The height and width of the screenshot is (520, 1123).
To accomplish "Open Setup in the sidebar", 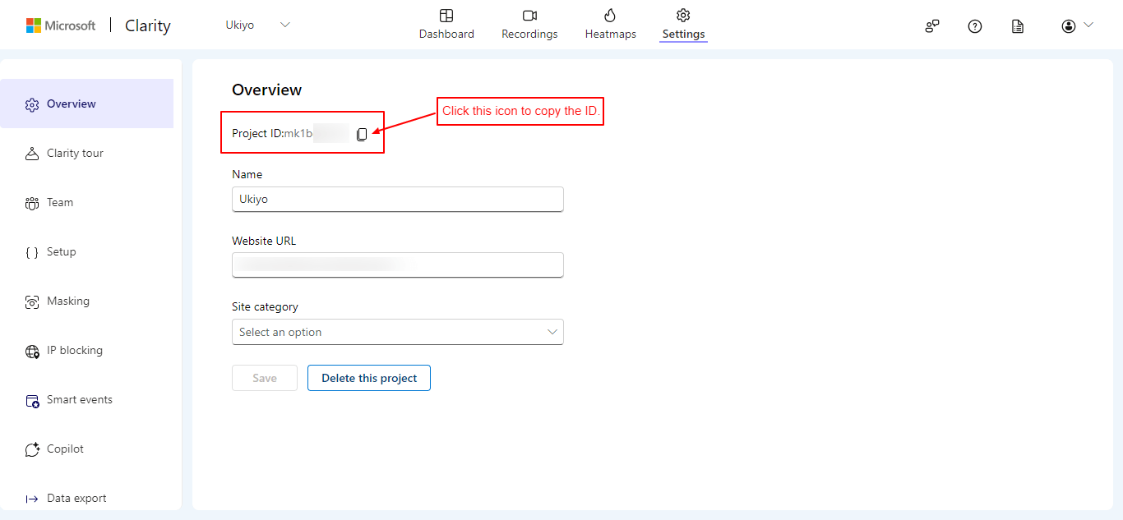I will [87, 251].
